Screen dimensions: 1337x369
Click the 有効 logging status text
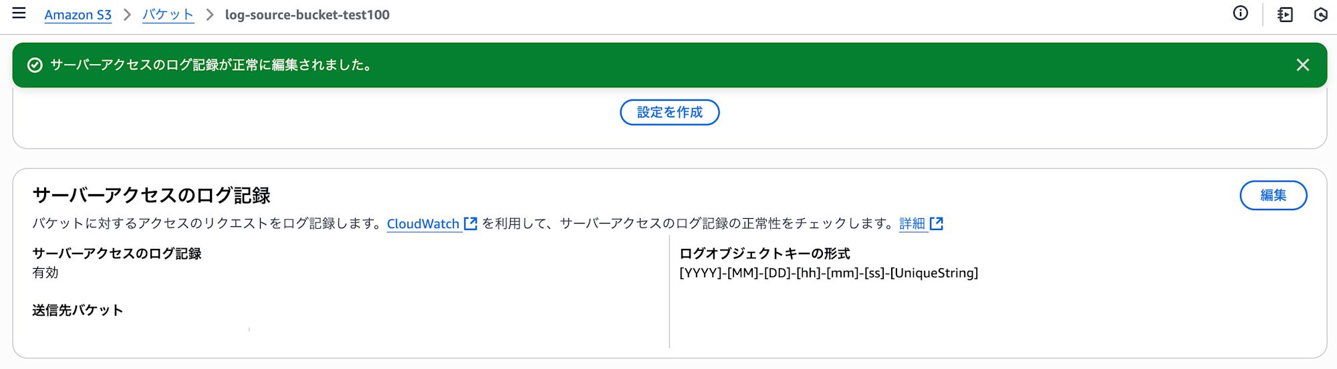point(45,272)
